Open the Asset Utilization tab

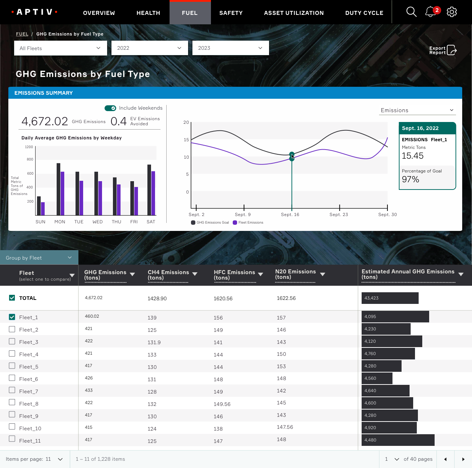pos(294,13)
